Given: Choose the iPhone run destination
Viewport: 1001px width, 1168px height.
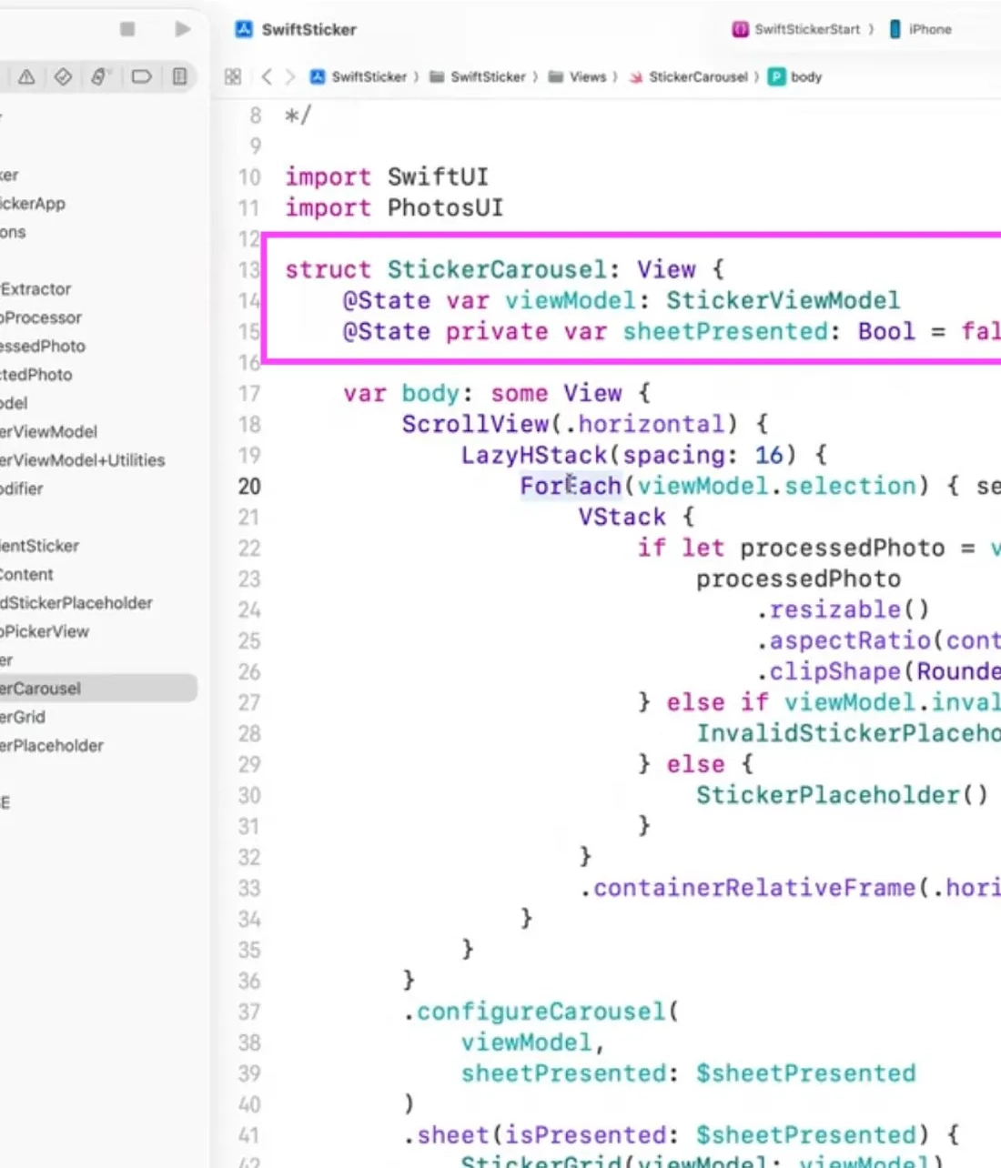Looking at the screenshot, I should [x=920, y=29].
